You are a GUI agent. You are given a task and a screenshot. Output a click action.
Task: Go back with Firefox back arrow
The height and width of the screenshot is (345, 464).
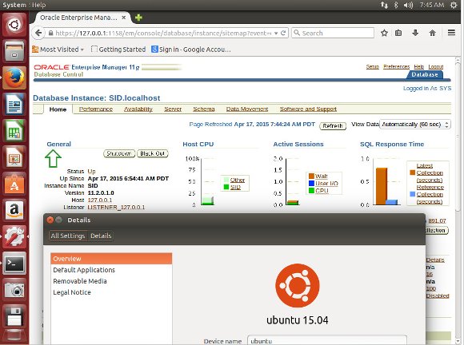click(38, 33)
